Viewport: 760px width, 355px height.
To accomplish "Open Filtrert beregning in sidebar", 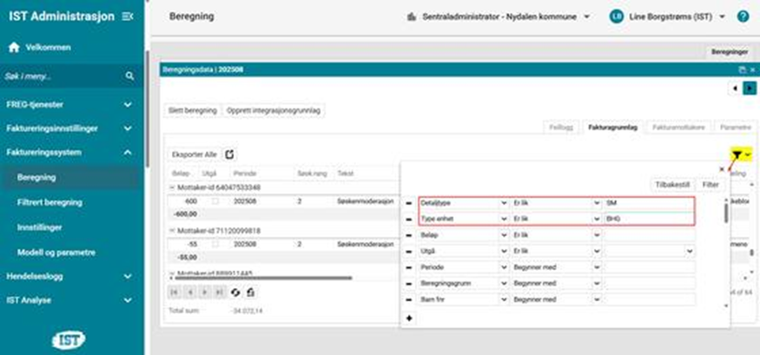I will [x=50, y=202].
